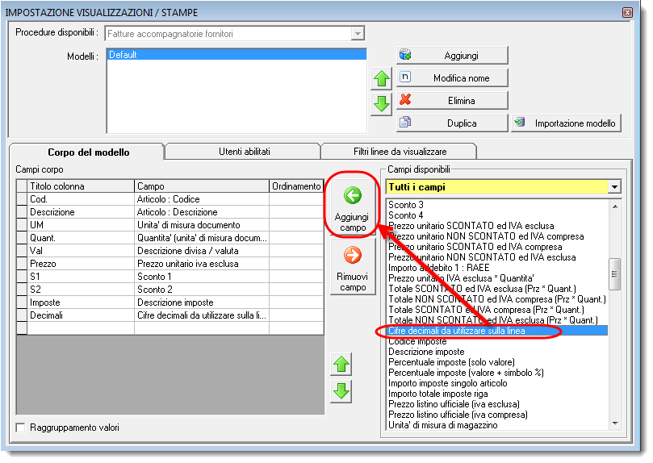Click the Articolo : Codice campo cell
Screen dimensions: 653x463
point(202,199)
